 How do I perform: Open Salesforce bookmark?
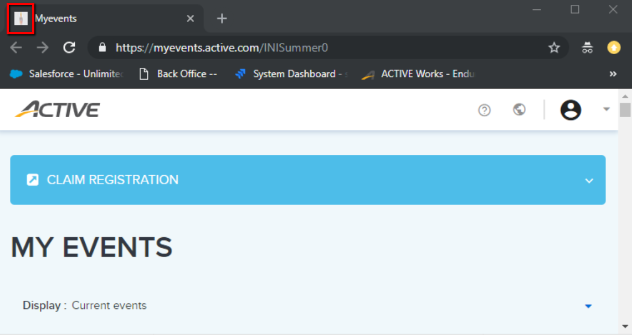point(66,74)
